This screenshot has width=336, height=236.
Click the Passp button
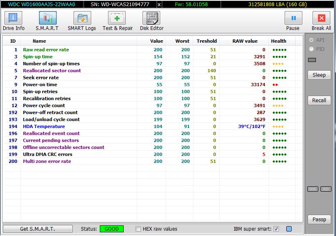tap(319, 220)
